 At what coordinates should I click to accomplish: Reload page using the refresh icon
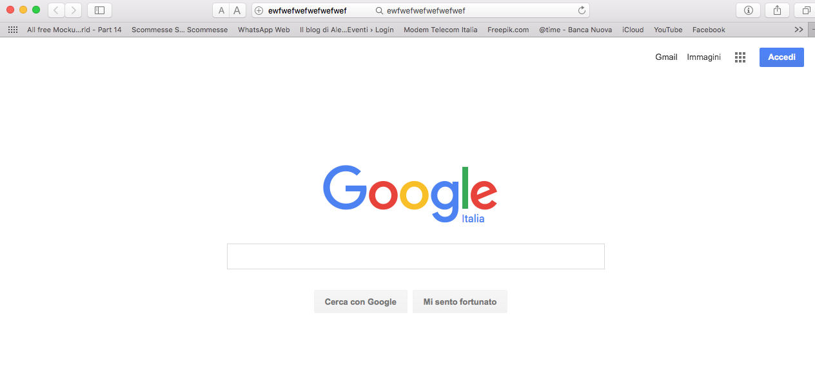582,10
